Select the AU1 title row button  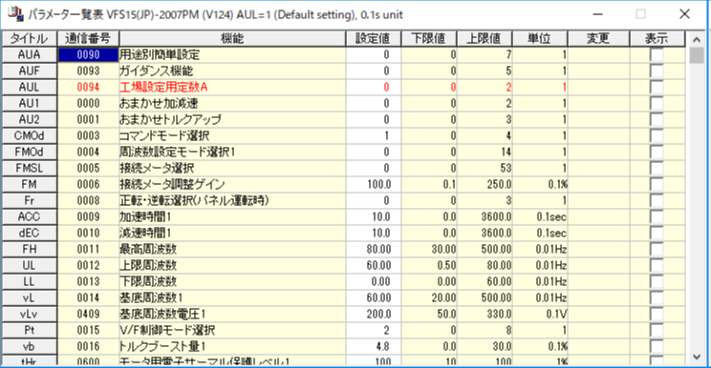tap(29, 104)
